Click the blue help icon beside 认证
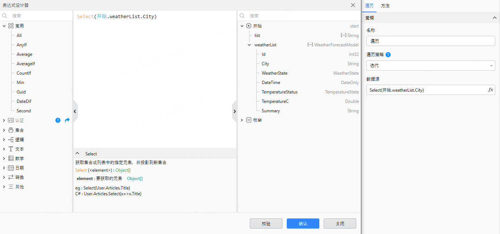The width and height of the screenshot is (500, 234). click(58, 120)
